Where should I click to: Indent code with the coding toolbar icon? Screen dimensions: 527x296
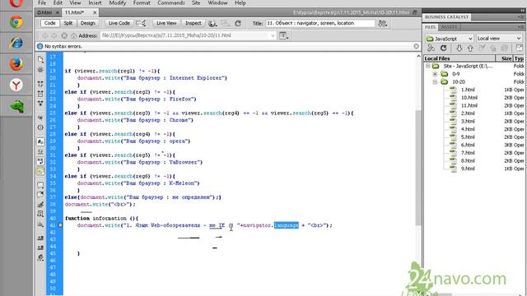40,238
